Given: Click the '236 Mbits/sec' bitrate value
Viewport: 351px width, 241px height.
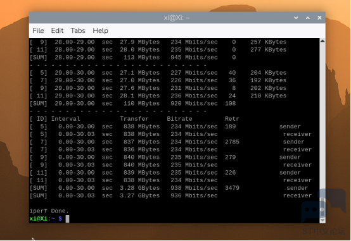Looking at the screenshot, I should pos(194,96).
